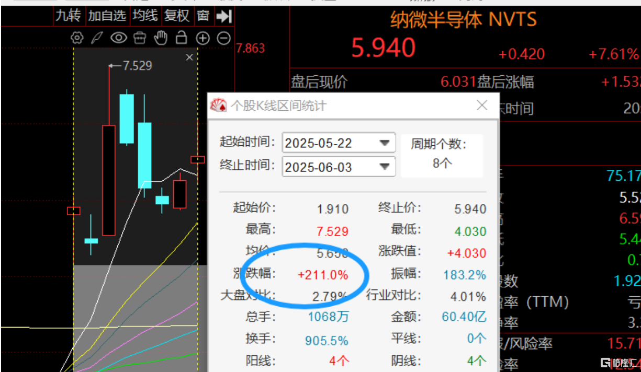Click the tall red candlestick peaking at 7.529
641x372 pixels.
(109, 180)
